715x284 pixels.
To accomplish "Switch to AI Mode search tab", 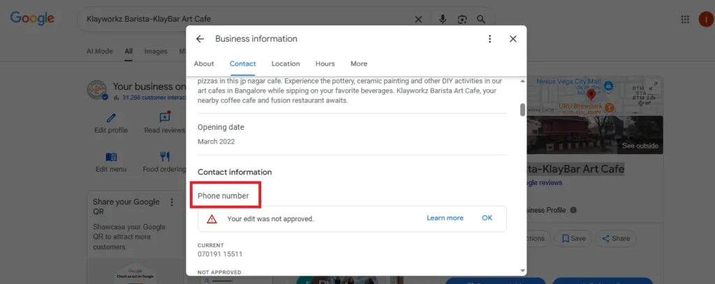I will [x=99, y=52].
